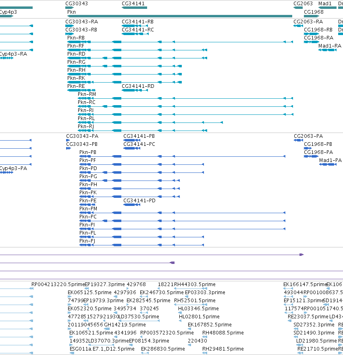Click the Mad1 gene label

[325, 3]
